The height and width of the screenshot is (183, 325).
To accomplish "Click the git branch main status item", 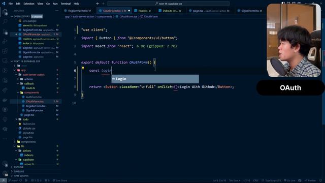I will point(13,180).
